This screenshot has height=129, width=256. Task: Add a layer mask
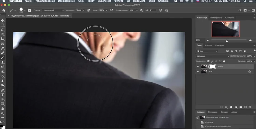pyautogui.click(x=231, y=107)
